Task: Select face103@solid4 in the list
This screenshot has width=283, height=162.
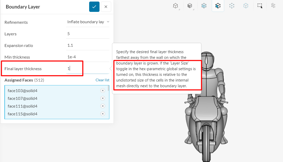Action: pyautogui.click(x=23, y=91)
